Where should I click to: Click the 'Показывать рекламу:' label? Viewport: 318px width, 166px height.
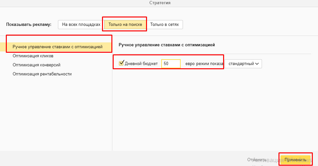(x=29, y=25)
